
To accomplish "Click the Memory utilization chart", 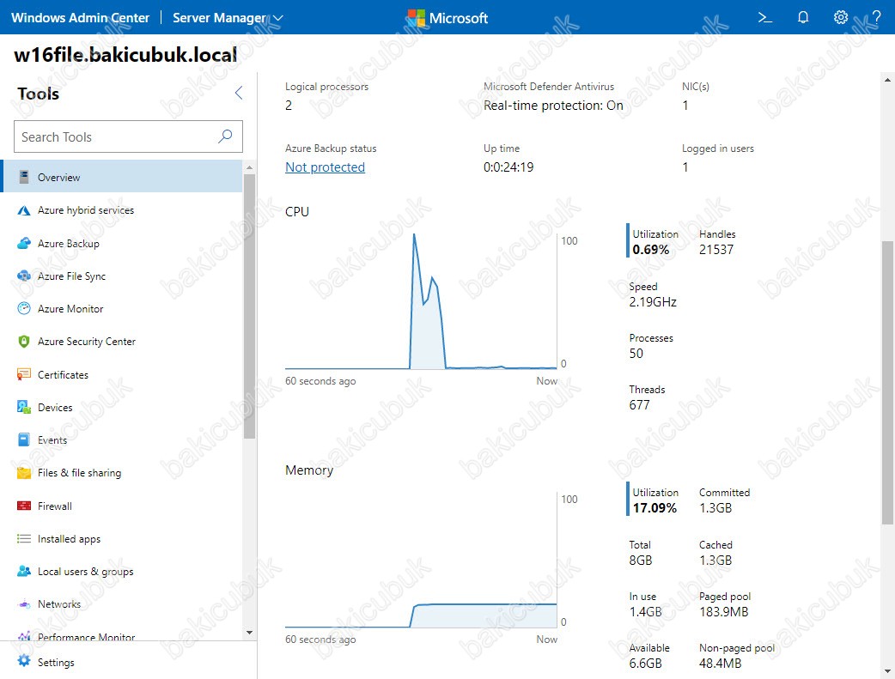I will tap(421, 560).
